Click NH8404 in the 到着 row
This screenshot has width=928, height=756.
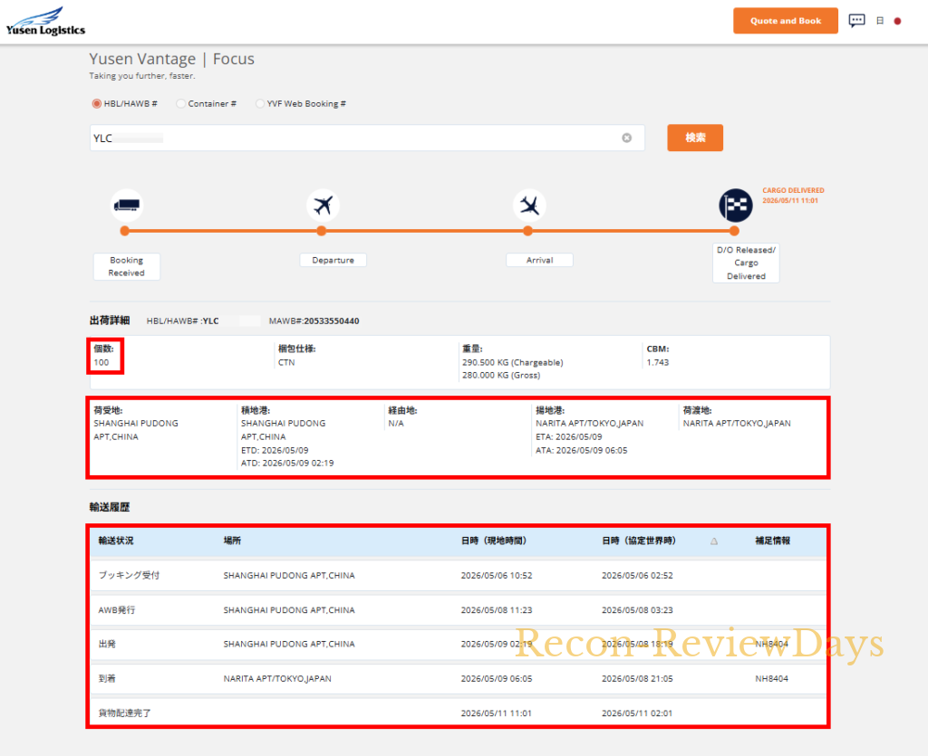772,678
